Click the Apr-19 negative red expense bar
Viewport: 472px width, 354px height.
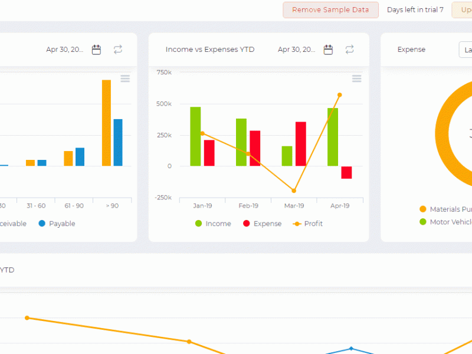point(346,172)
